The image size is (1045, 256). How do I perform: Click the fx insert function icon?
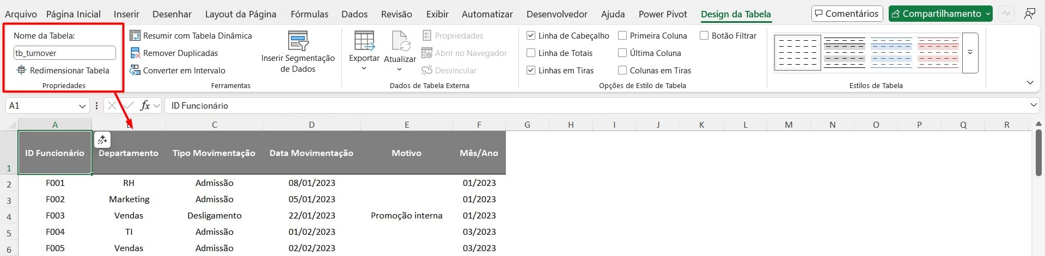pos(145,105)
